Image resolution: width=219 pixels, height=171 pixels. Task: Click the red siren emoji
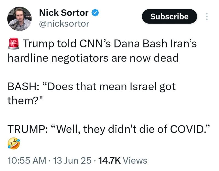click(13, 44)
